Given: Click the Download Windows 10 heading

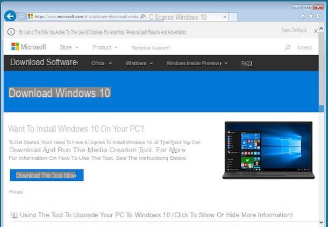Looking at the screenshot, I should pos(60,93).
